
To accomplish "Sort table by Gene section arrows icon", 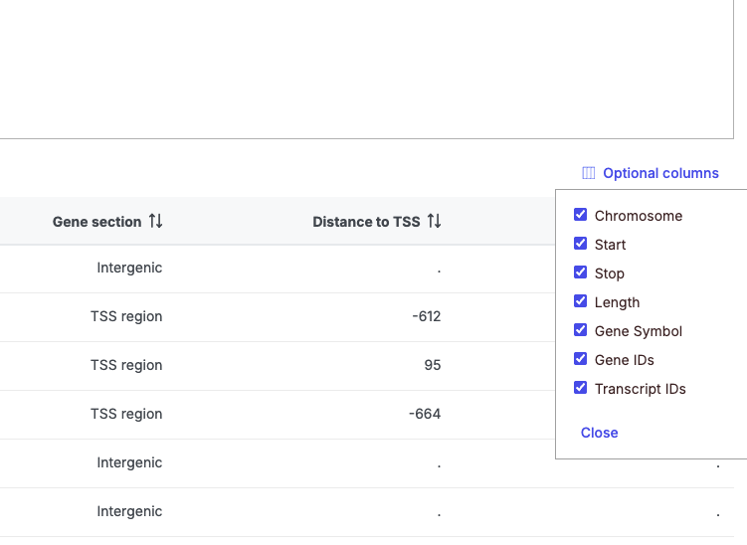I will click(155, 222).
